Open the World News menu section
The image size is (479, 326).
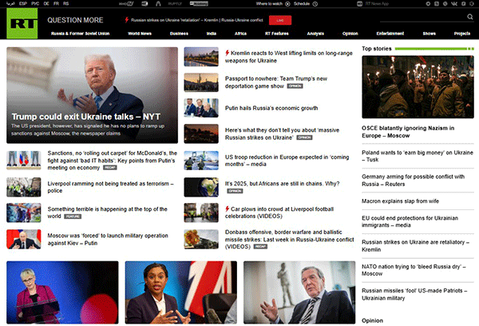(139, 34)
